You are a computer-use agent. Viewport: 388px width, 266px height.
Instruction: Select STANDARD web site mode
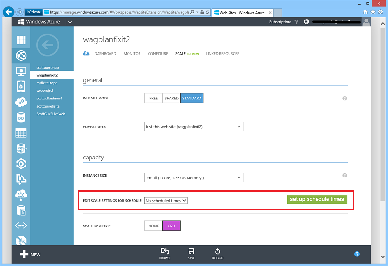click(x=192, y=98)
